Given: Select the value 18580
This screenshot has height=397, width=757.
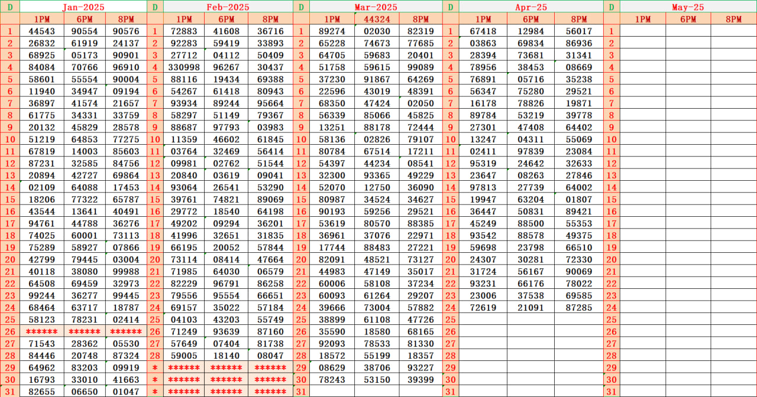Looking at the screenshot, I should point(377,331).
